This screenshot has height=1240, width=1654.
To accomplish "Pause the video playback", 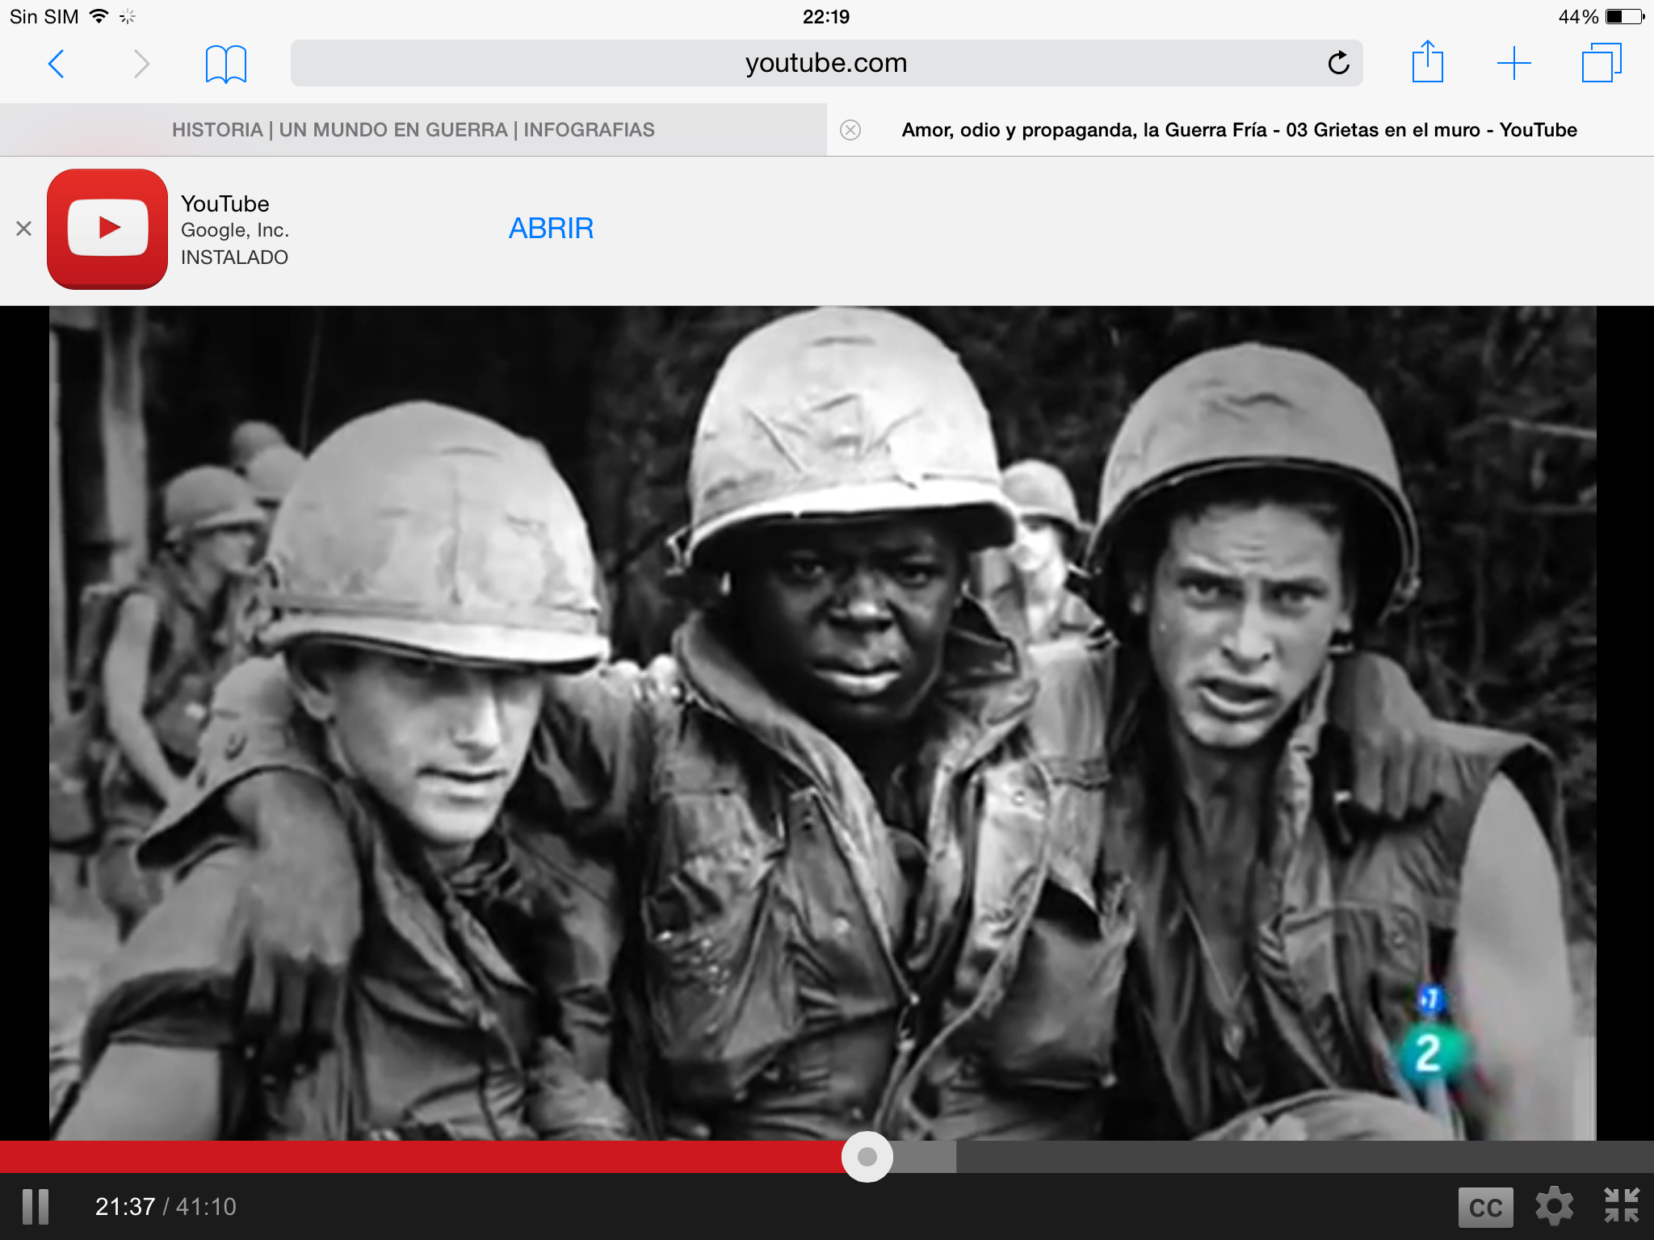I will click(36, 1207).
